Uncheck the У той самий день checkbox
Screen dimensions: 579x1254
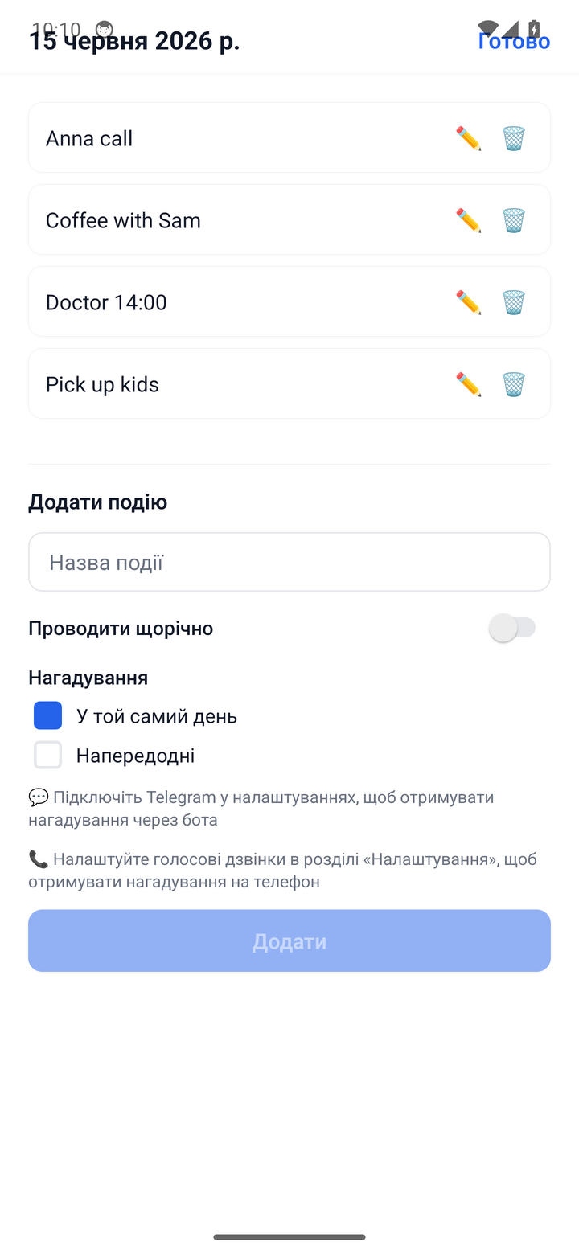click(47, 715)
